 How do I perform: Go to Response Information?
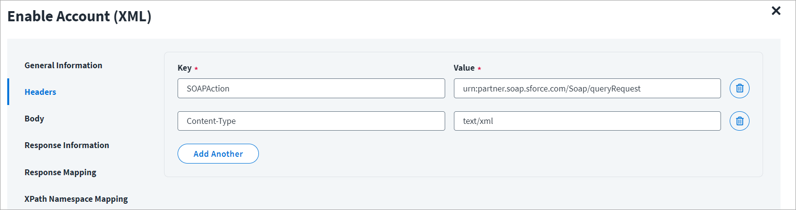[x=67, y=145]
